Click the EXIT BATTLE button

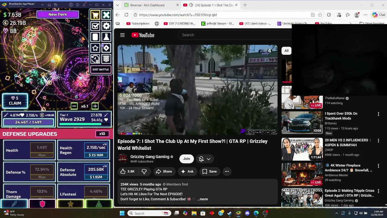click(101, 70)
